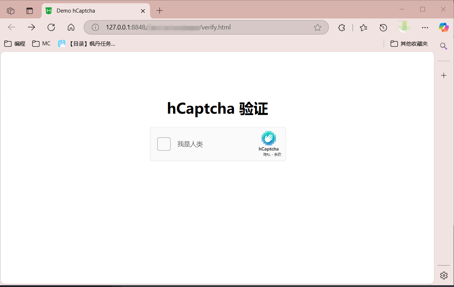Launch Copilot from the toolbar

(x=444, y=27)
